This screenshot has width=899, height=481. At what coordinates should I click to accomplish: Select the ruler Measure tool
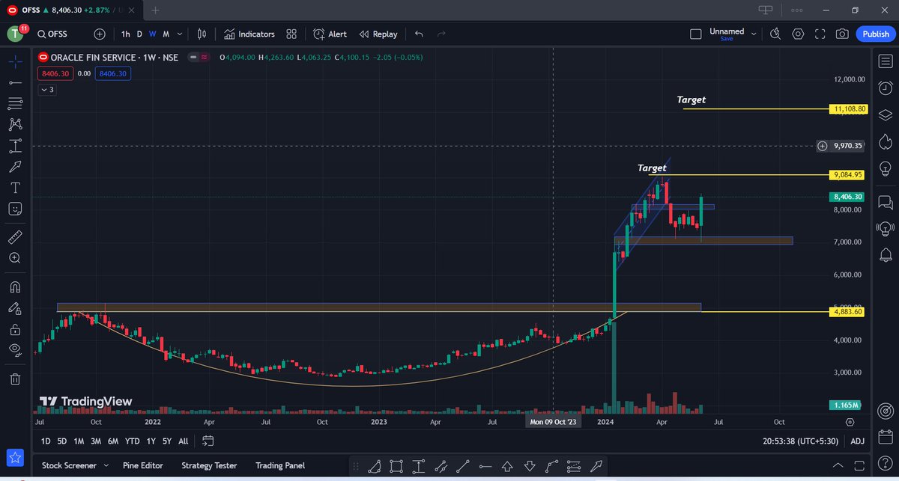15,237
